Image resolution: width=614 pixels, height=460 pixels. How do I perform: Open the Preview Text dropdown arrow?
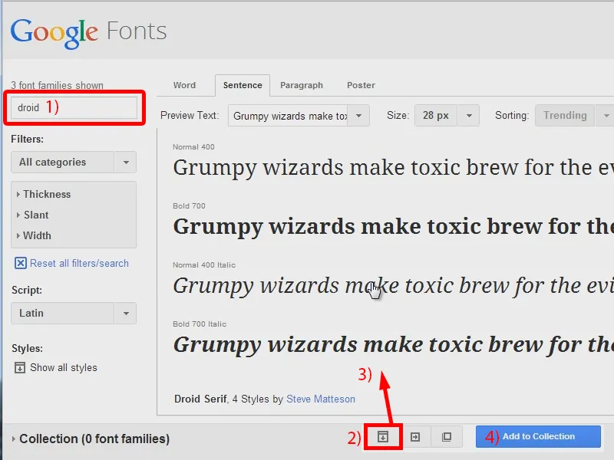coord(358,116)
